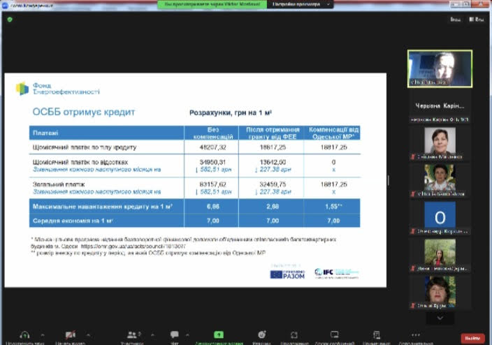Screen dimensions: 492x345
Task: Click the green Share Screen icon
Action: (219, 335)
